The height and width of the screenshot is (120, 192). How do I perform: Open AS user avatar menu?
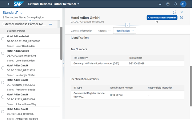tap(183, 4)
